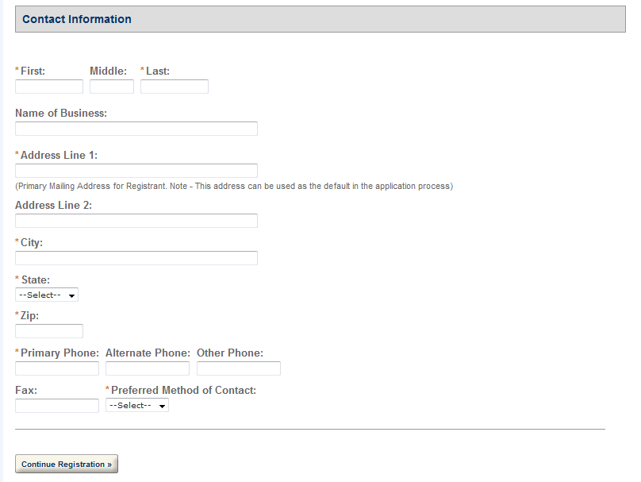641x482 pixels.
Task: Click the Contact Information section header
Action: point(77,19)
